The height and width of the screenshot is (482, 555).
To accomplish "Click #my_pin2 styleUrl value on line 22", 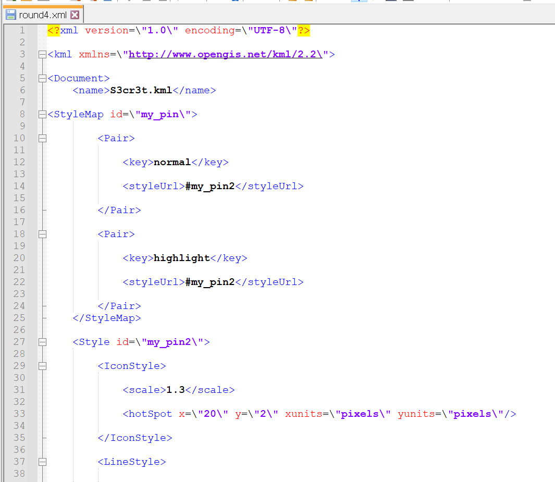I will 210,282.
